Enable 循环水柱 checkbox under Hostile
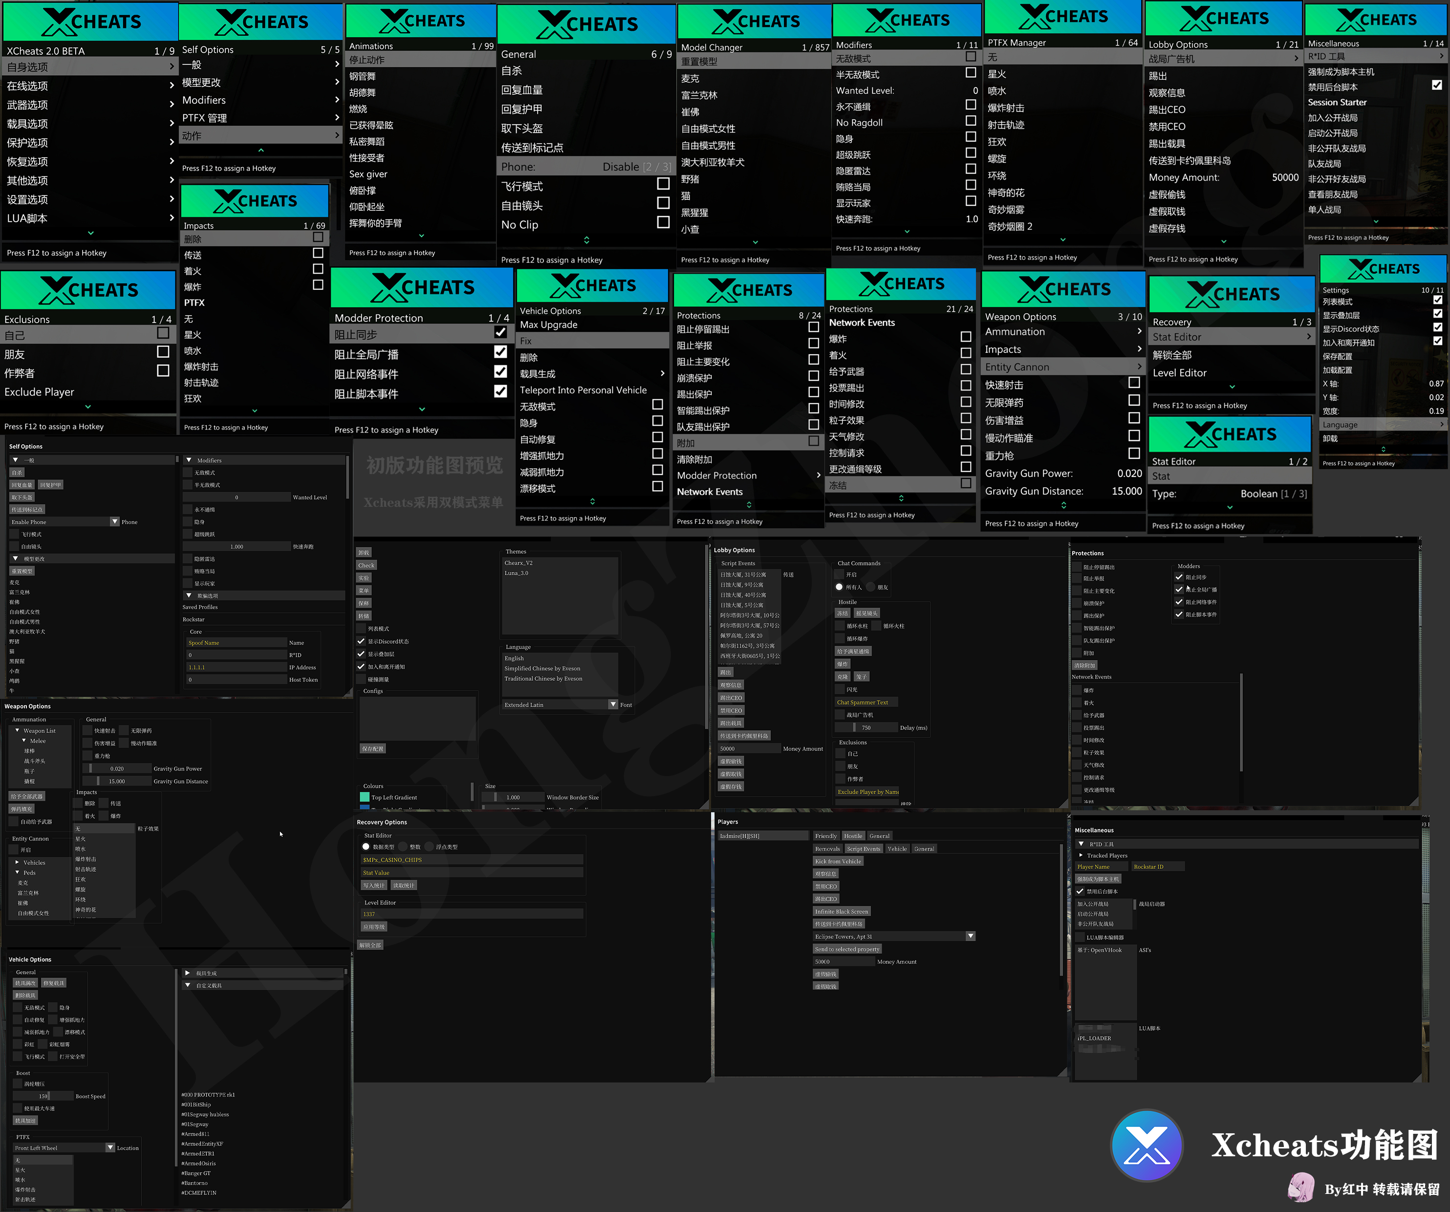This screenshot has height=1212, width=1450. pyautogui.click(x=839, y=626)
